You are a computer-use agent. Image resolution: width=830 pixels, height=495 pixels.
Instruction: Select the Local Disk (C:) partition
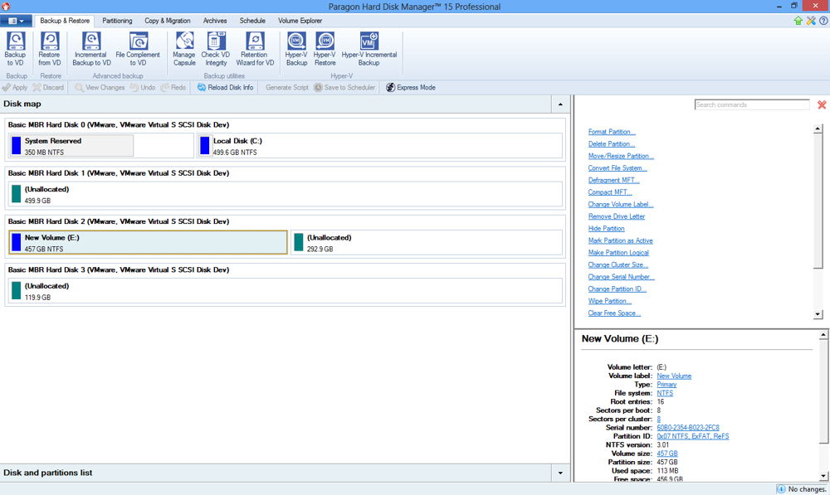pyautogui.click(x=379, y=146)
